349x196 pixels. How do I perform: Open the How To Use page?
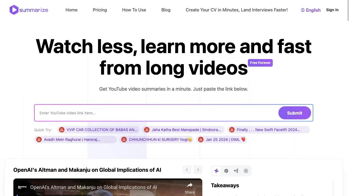pyautogui.click(x=134, y=10)
